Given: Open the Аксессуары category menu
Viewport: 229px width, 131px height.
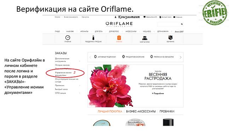Looking at the screenshot, I should pyautogui.click(x=131, y=32).
